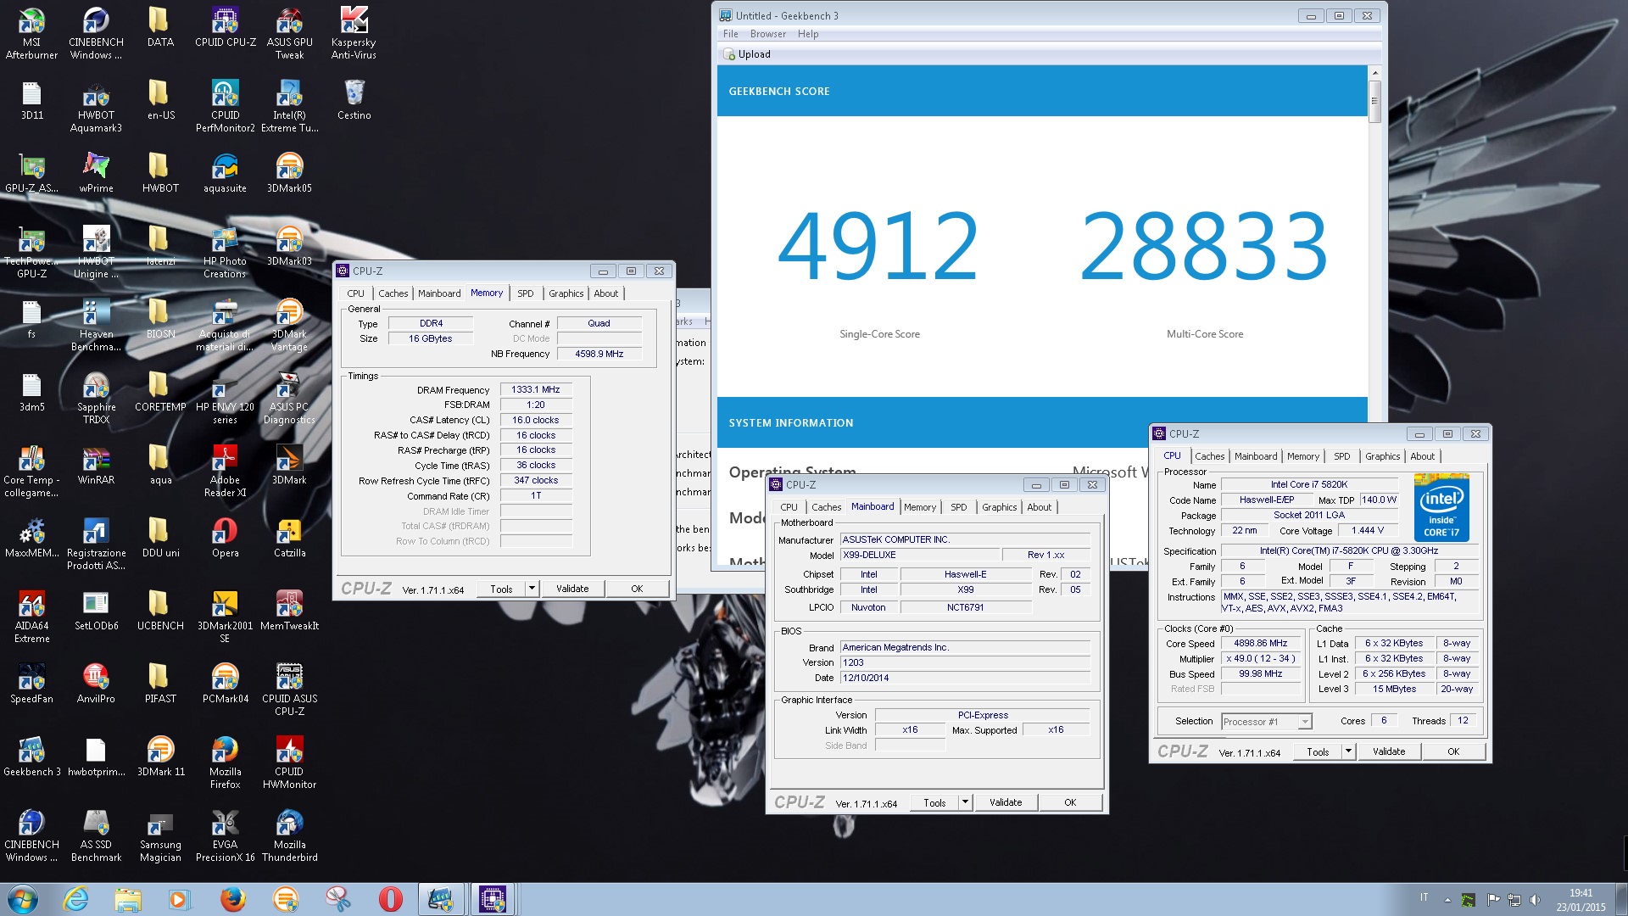Image resolution: width=1628 pixels, height=916 pixels.
Task: Open Firefox from the taskbar
Action: click(x=232, y=899)
